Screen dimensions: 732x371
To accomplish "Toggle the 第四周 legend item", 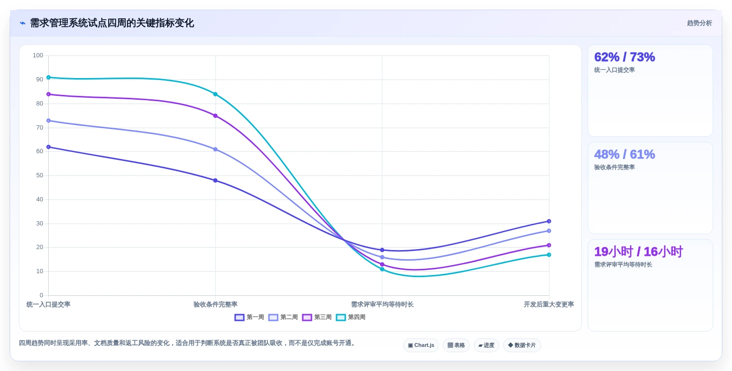I will [351, 318].
